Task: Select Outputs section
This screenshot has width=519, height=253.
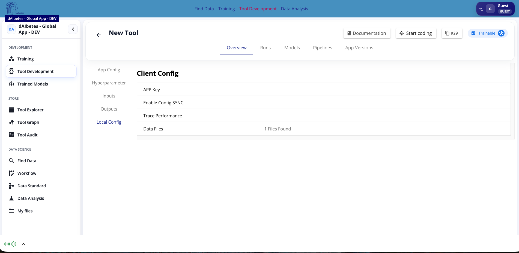Action: [109, 109]
